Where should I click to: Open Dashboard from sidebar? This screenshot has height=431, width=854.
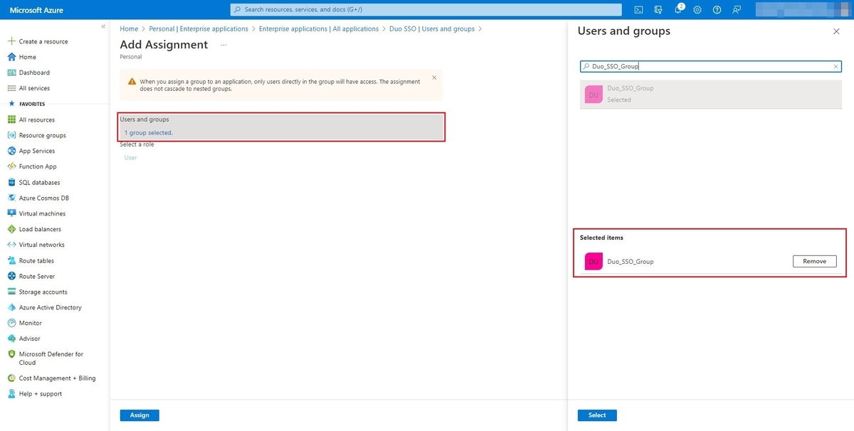point(34,73)
